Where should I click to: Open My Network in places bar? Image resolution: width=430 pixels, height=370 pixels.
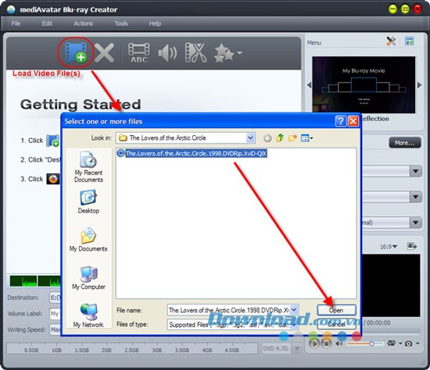click(88, 315)
